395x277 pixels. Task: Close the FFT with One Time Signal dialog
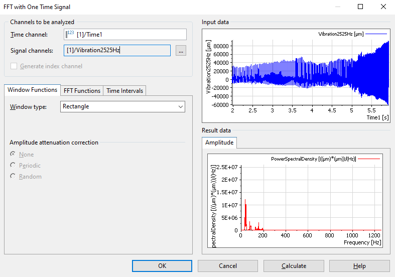pyautogui.click(x=383, y=7)
